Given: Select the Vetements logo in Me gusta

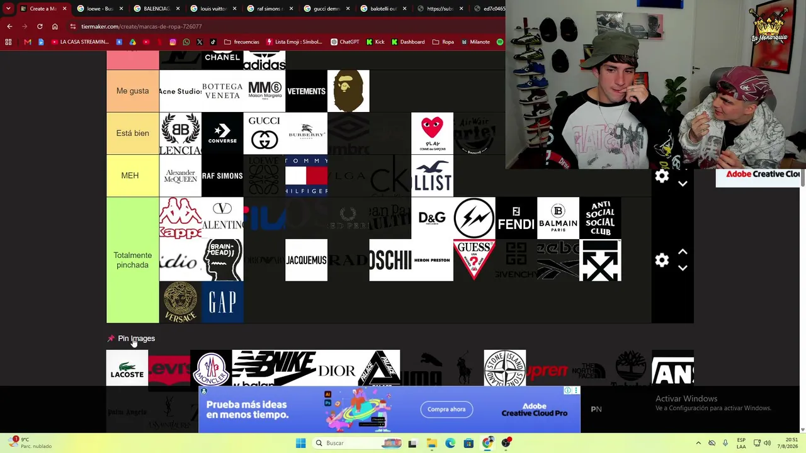Looking at the screenshot, I should point(306,91).
